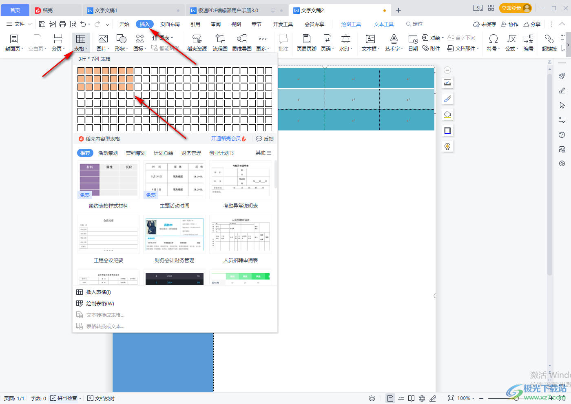
Task: Click the lightbulb icon beside the table
Action: coord(447,146)
